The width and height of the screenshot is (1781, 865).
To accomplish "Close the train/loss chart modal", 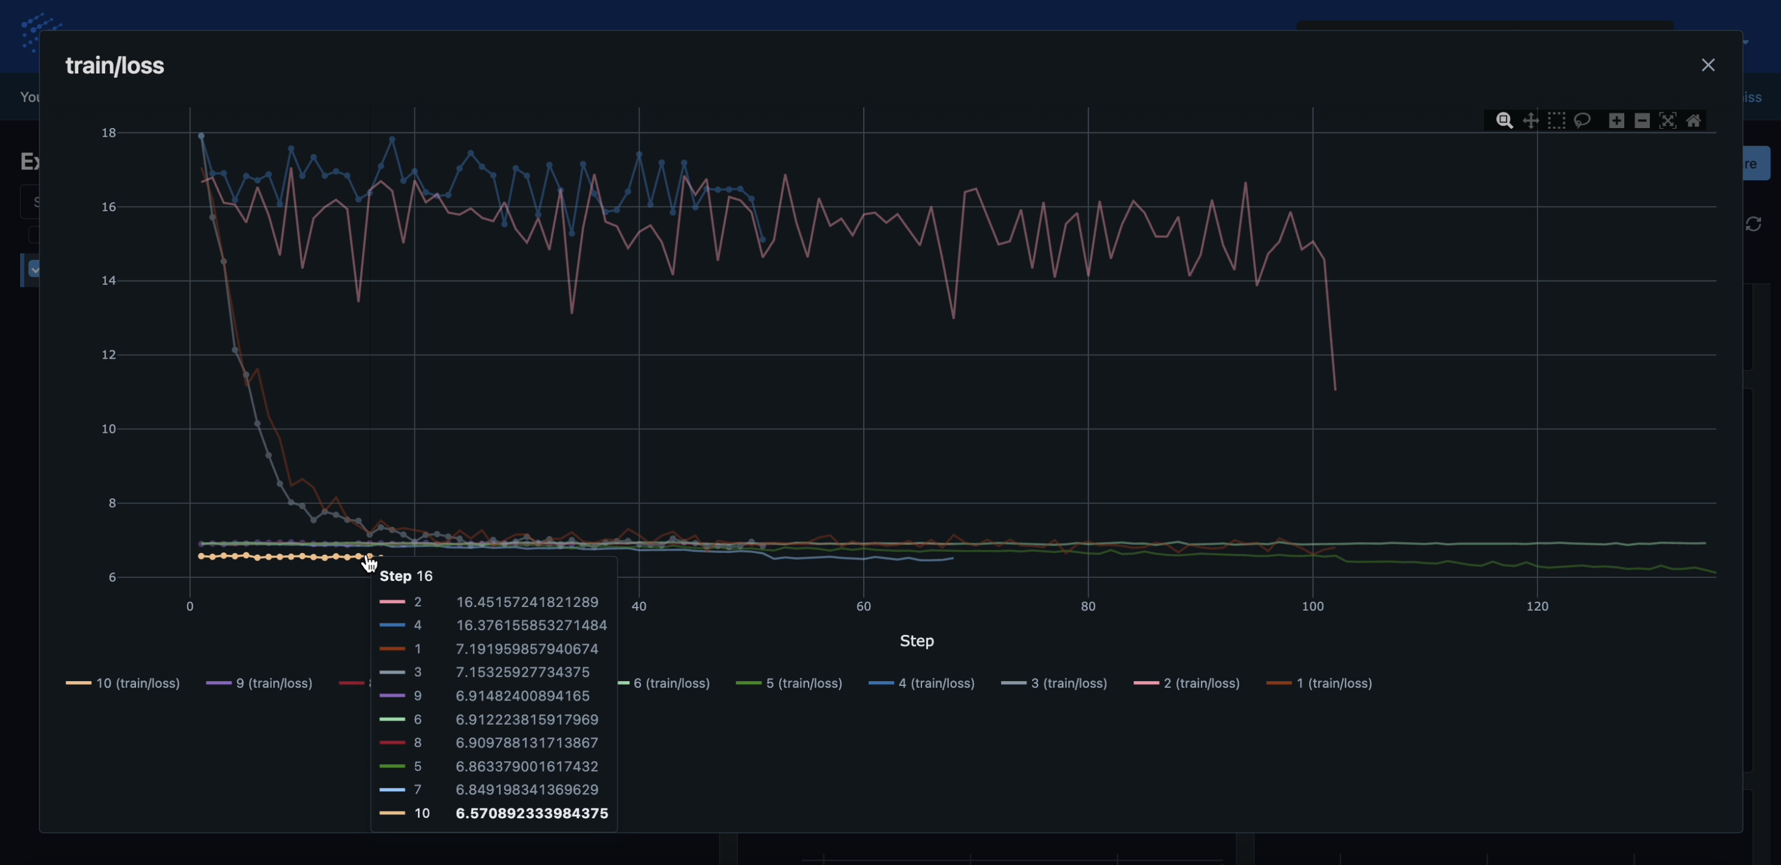I will coord(1708,65).
